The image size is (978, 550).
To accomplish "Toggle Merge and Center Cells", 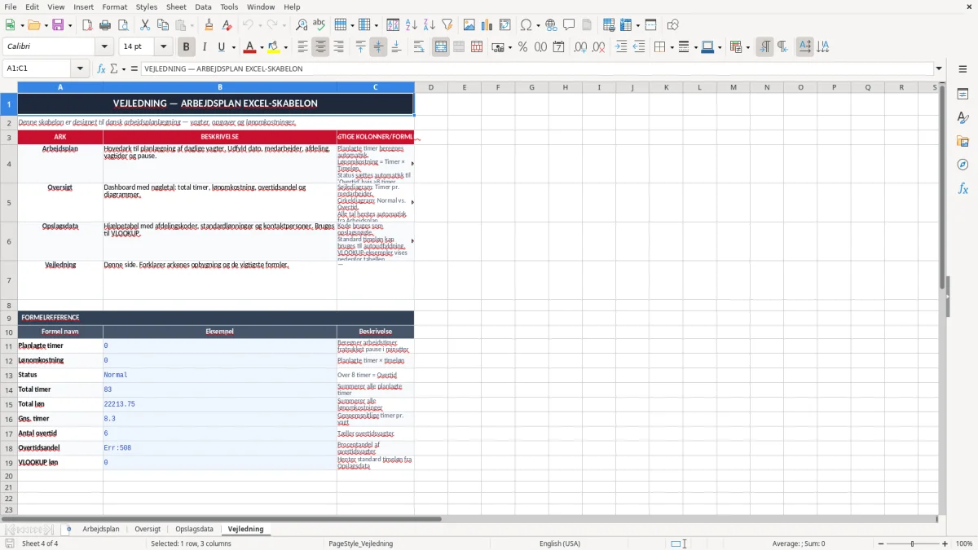I will coord(441,47).
